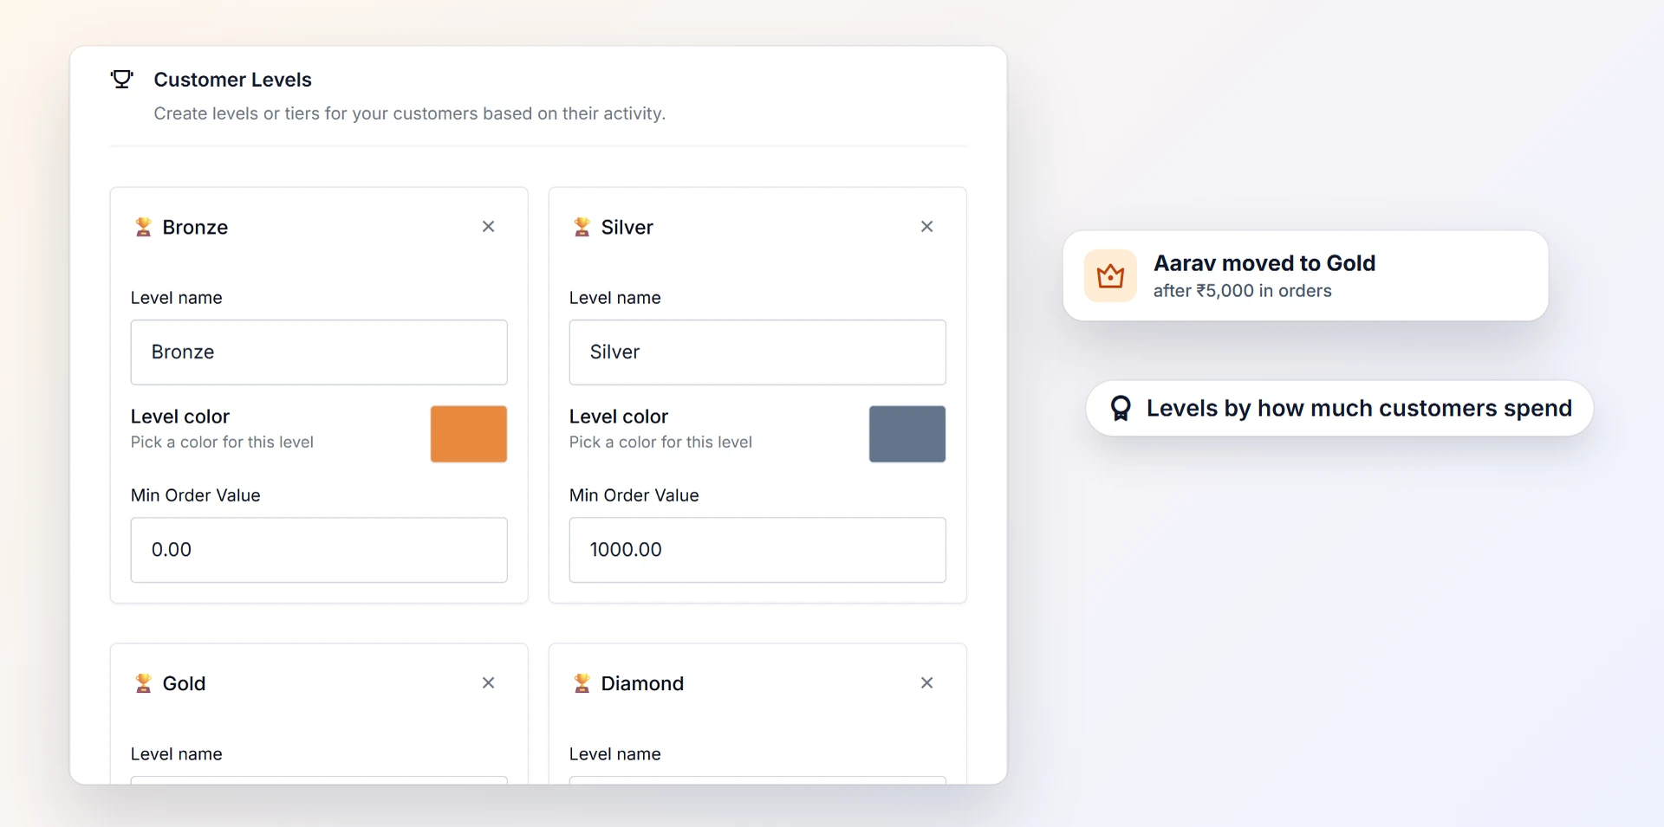Pick the slate blue Silver level color
Image resolution: width=1664 pixels, height=827 pixels.
pos(907,434)
